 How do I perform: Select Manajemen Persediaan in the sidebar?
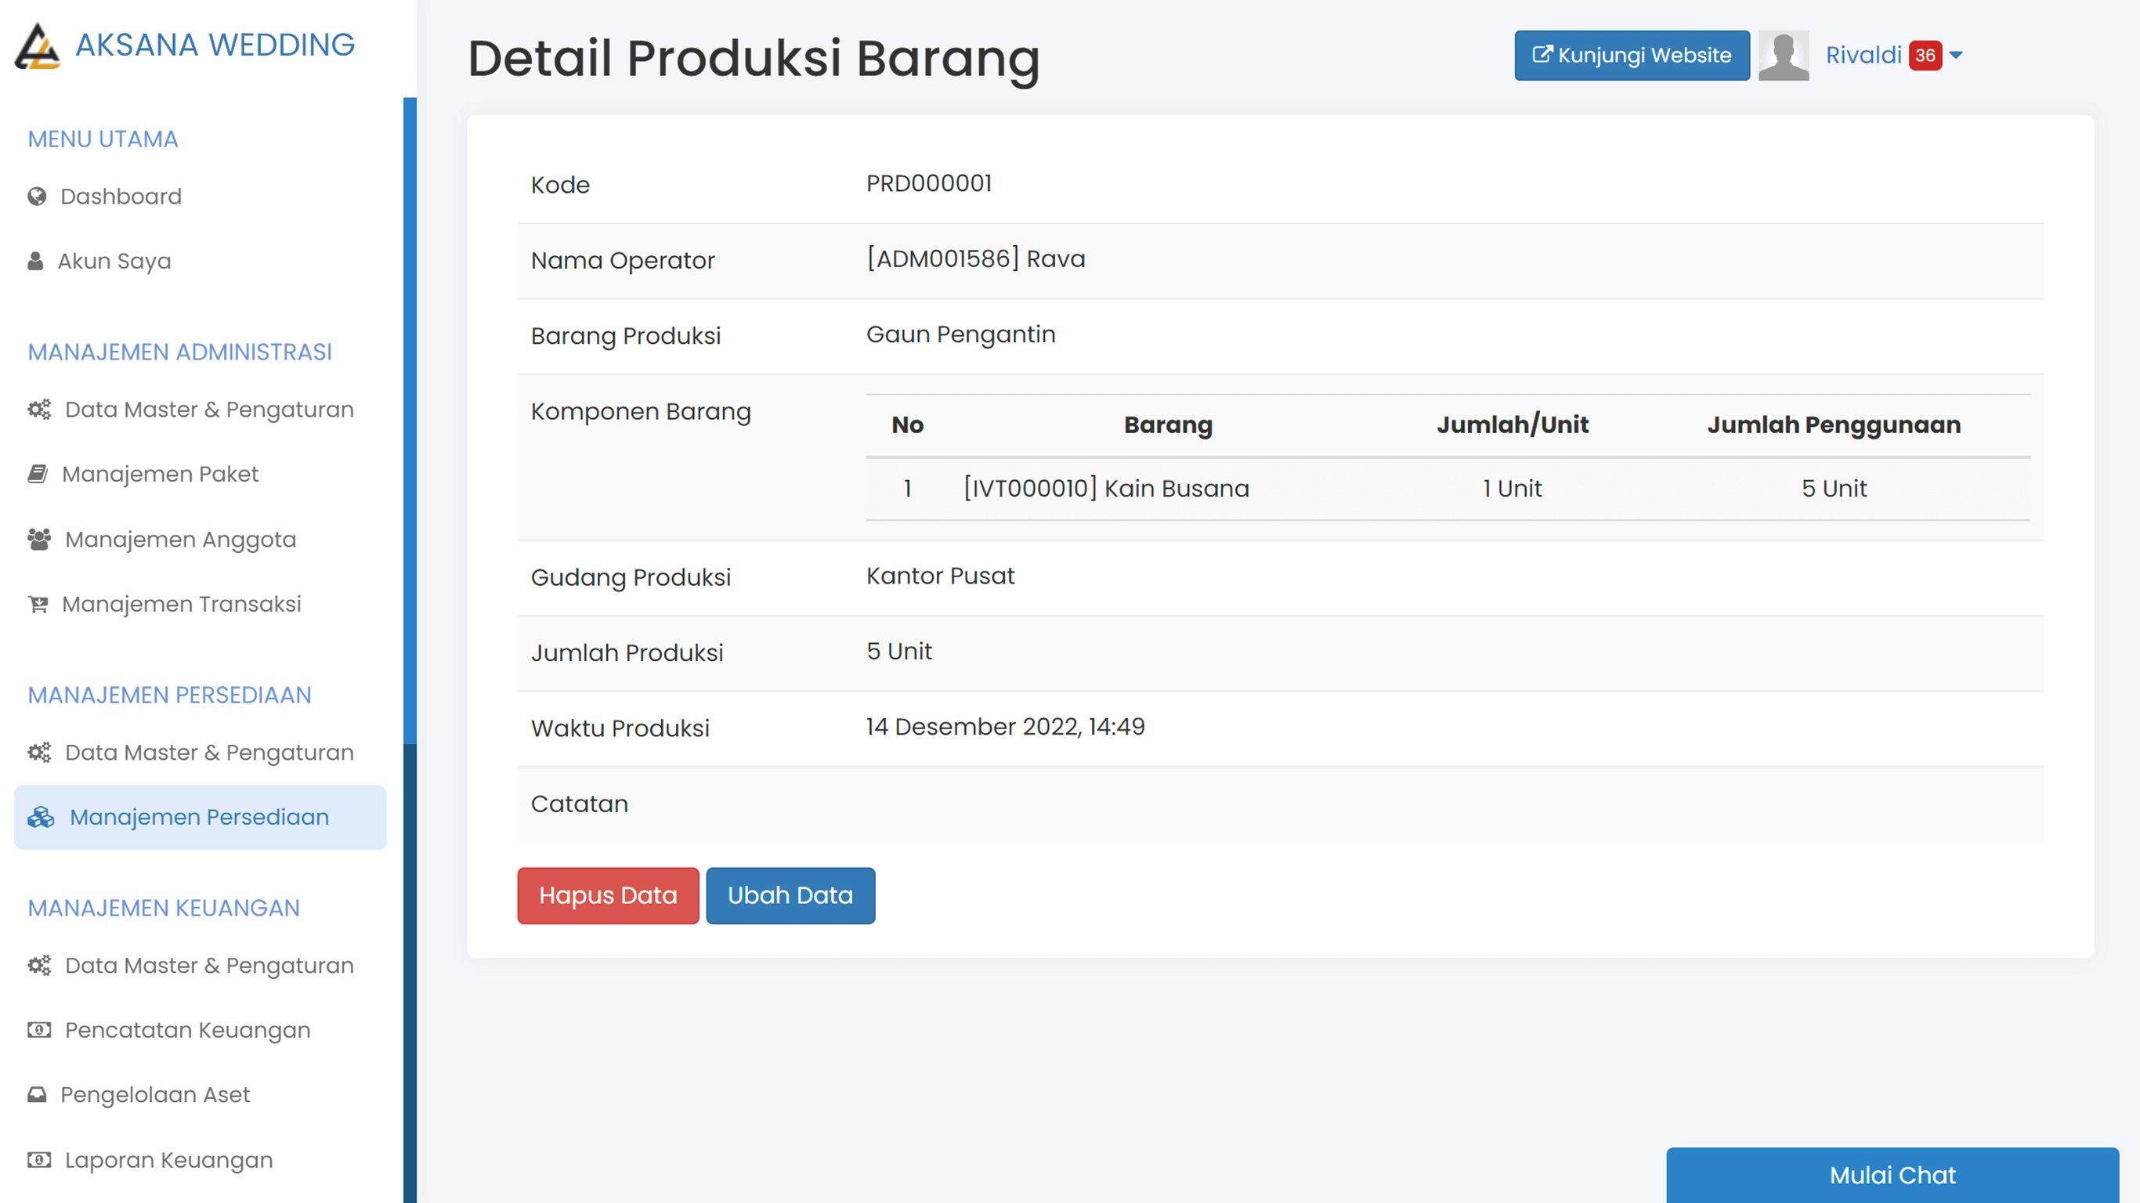pyautogui.click(x=198, y=817)
